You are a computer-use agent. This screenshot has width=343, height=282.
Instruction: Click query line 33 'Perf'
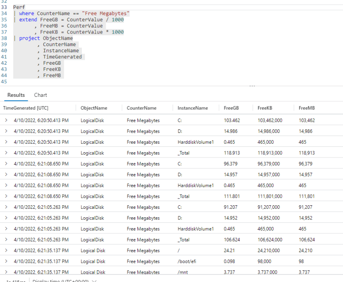[19, 7]
